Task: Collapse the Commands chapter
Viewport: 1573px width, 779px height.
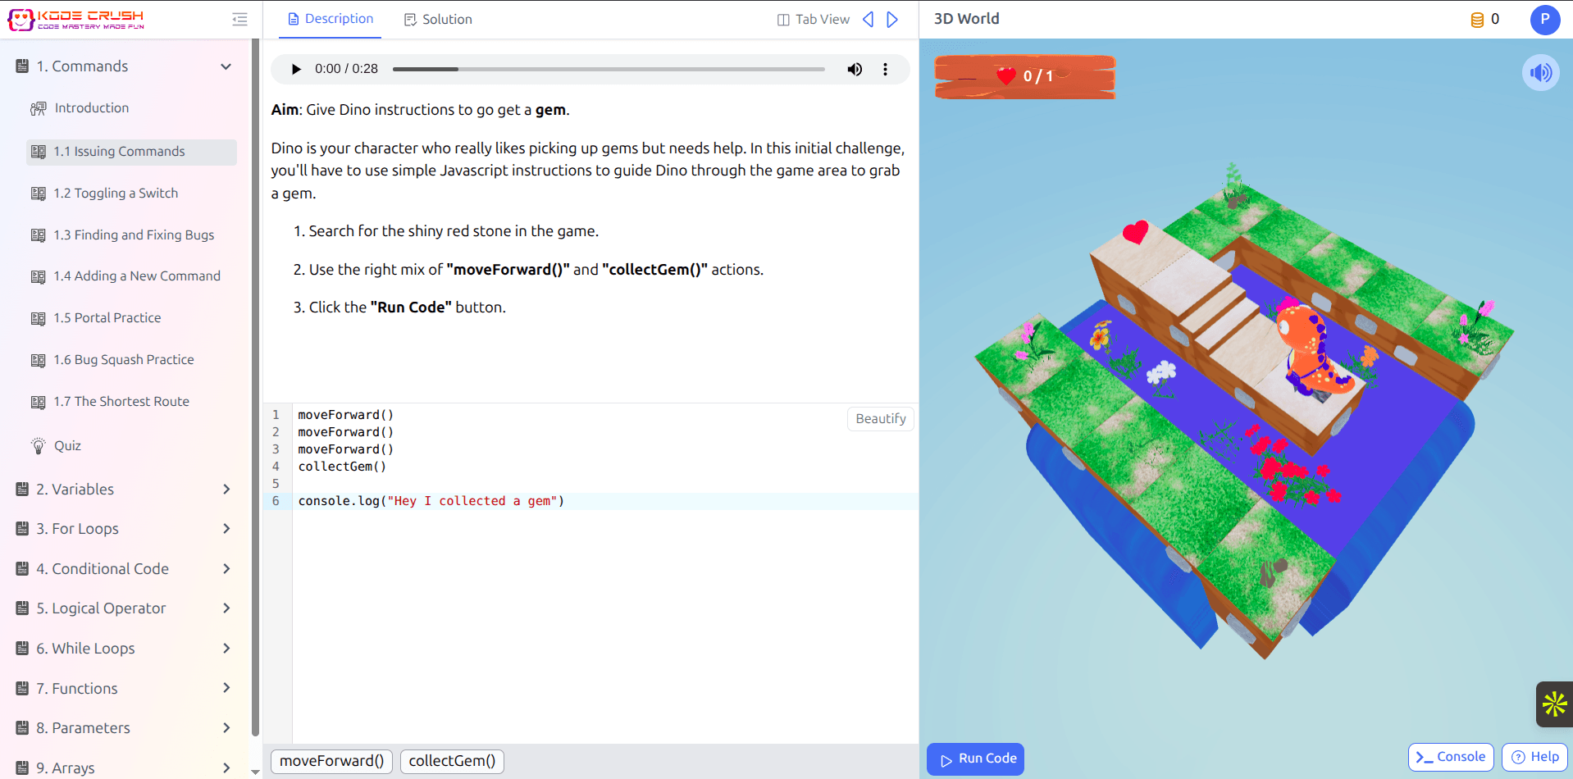Action: point(226,66)
